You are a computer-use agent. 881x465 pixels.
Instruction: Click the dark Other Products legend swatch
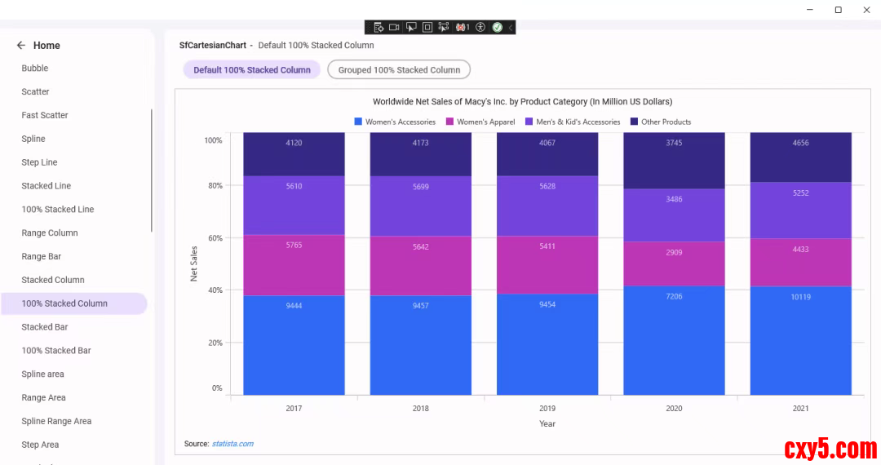pyautogui.click(x=634, y=122)
